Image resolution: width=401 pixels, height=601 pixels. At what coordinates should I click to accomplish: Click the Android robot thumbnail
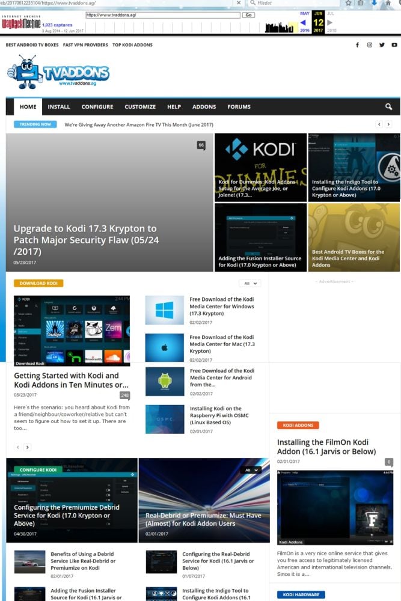(165, 382)
